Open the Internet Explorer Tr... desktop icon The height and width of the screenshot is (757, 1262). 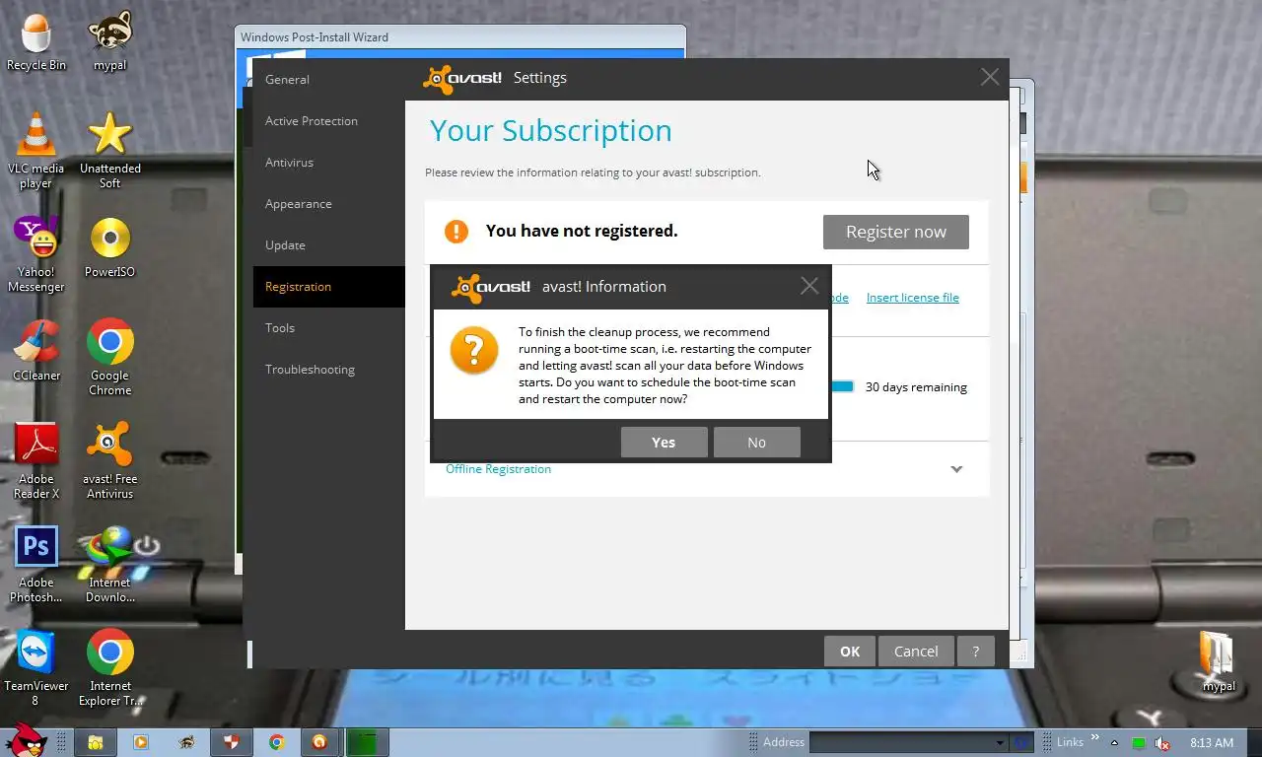[109, 668]
